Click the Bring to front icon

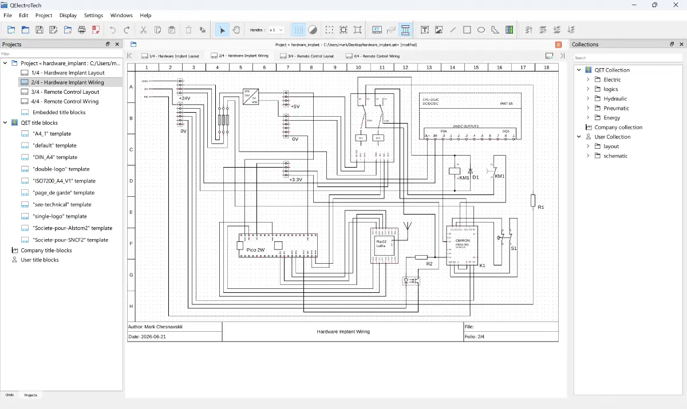click(528, 30)
